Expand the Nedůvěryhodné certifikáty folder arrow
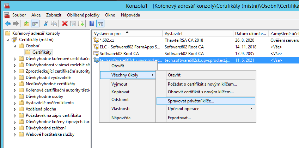This screenshot has height=148, width=299. coord(15,84)
